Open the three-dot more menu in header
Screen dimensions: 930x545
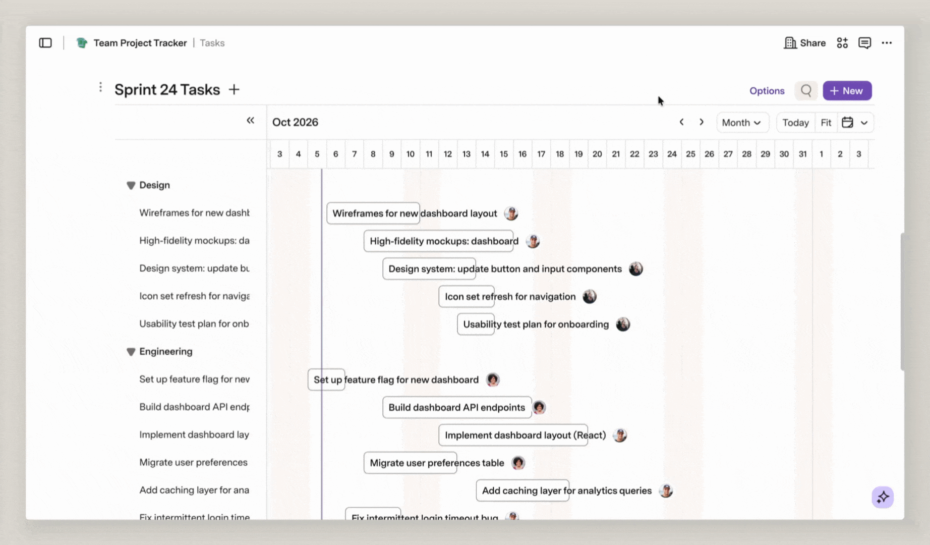(887, 43)
